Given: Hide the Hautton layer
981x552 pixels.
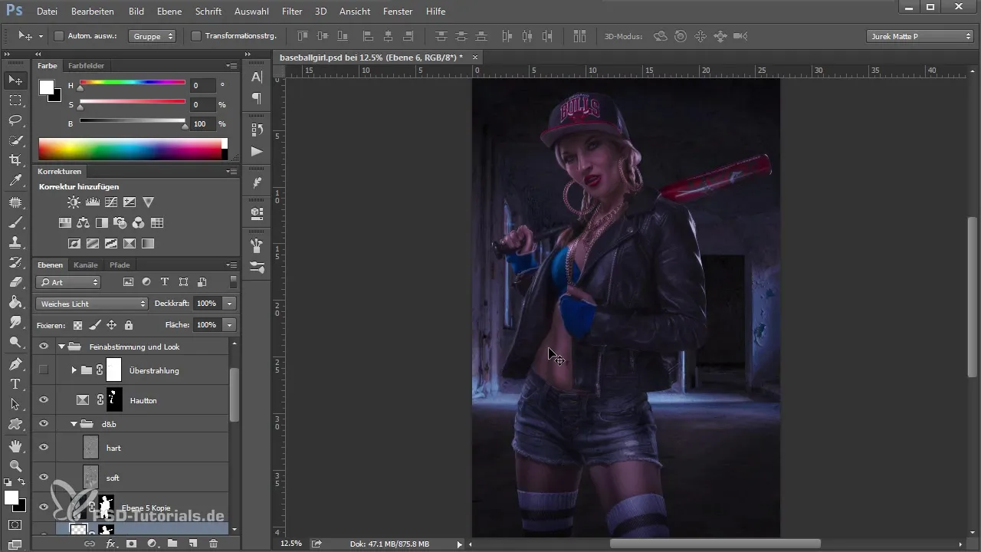Looking at the screenshot, I should click(x=44, y=399).
